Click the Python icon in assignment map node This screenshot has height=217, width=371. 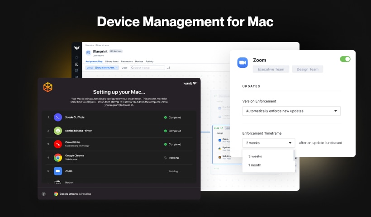pyautogui.click(x=219, y=149)
